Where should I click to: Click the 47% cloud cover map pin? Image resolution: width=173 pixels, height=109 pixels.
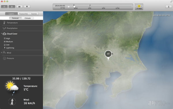(x=108, y=54)
